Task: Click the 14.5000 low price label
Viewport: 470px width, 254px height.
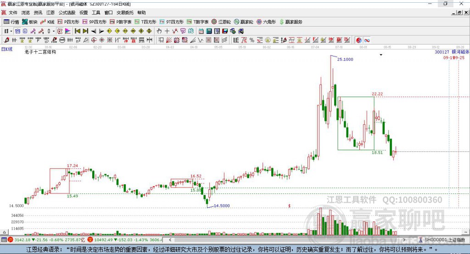Action: click(222, 206)
